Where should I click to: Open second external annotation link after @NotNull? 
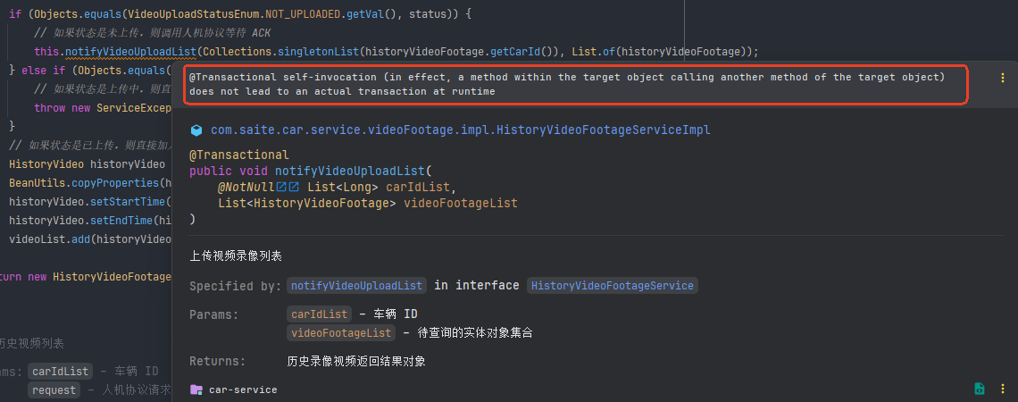click(294, 187)
